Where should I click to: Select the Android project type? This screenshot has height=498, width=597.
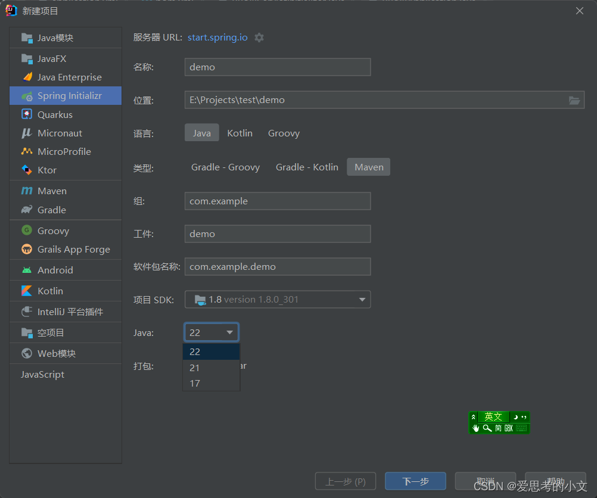pos(66,270)
